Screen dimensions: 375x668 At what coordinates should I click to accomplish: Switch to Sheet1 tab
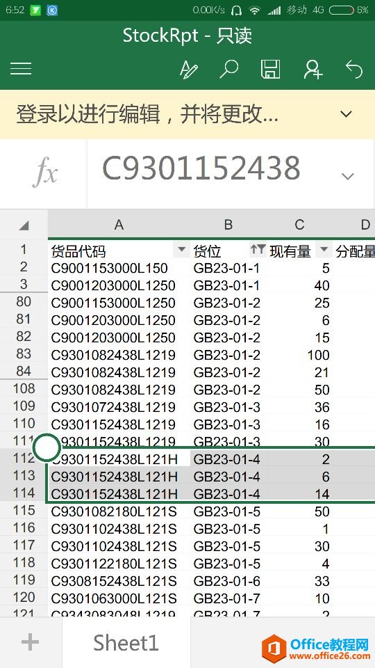tap(126, 642)
